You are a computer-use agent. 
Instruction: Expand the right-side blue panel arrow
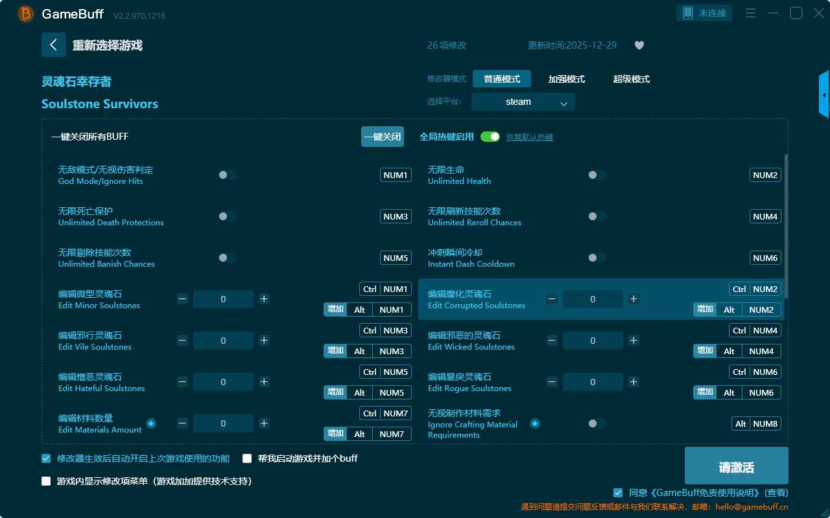coord(824,95)
